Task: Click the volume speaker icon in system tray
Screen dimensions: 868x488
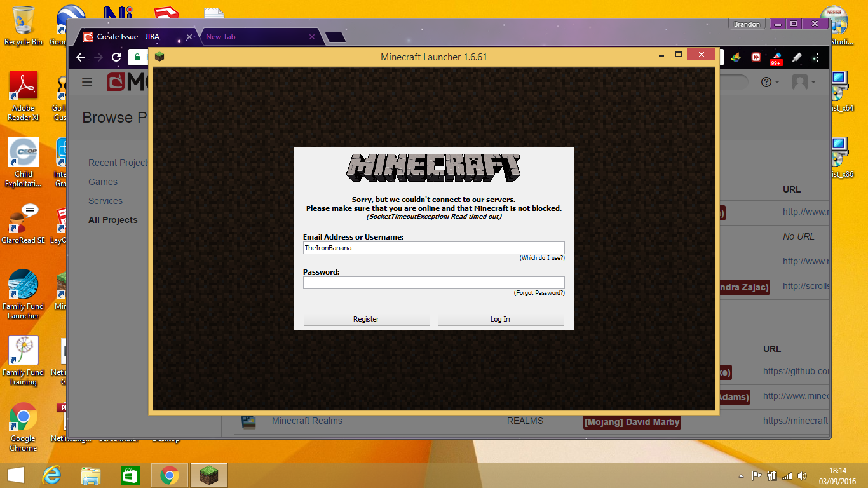Action: coord(802,475)
